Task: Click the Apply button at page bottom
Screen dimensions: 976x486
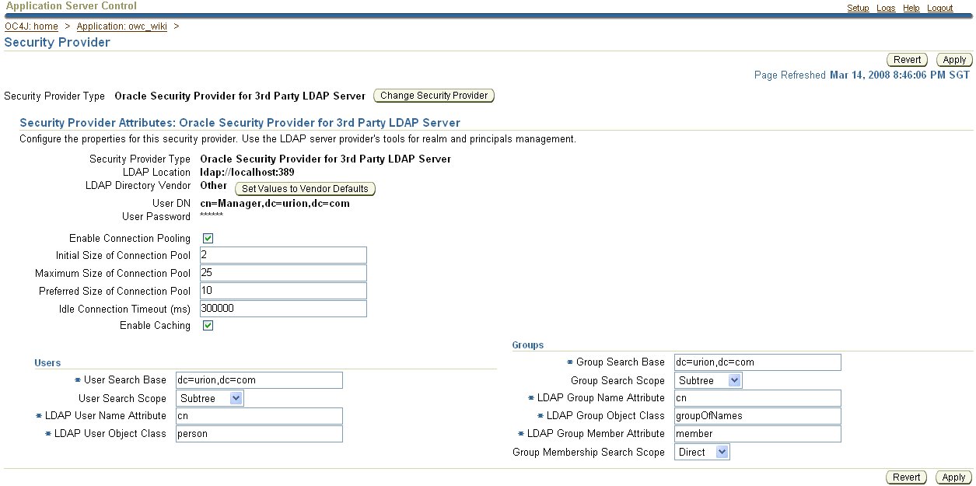Action: point(954,477)
